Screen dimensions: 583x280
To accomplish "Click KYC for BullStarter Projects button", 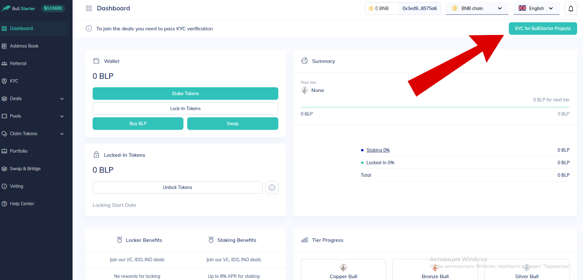I will pyautogui.click(x=543, y=28).
